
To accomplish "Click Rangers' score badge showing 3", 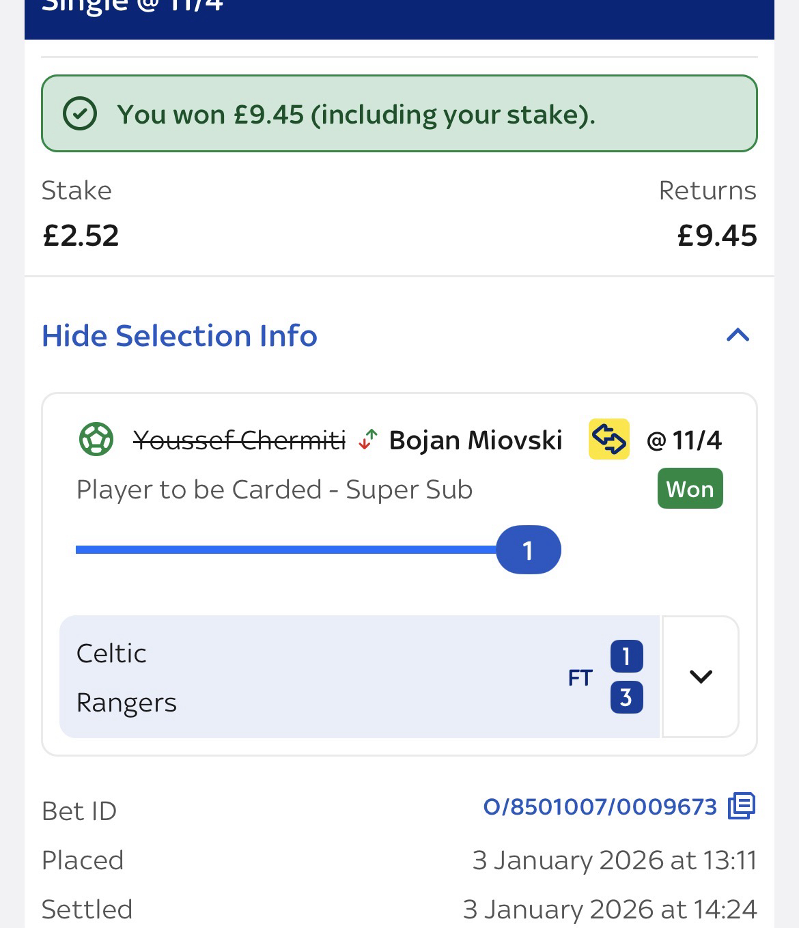I will 626,697.
